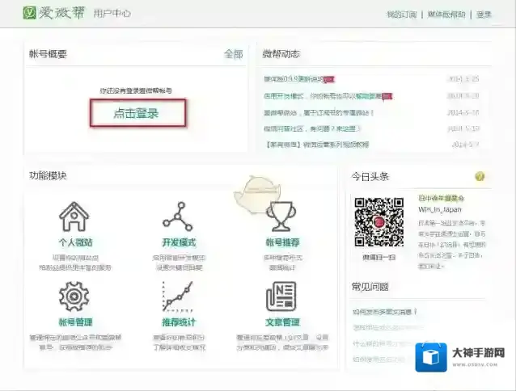Click the description paragraph under WiFi_in_Japan
Viewport: 516px width, 391px height.
click(451, 245)
